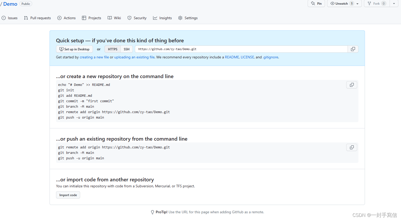This screenshot has height=220, width=401.
Task: Click the Import code button
Action: pos(68,195)
